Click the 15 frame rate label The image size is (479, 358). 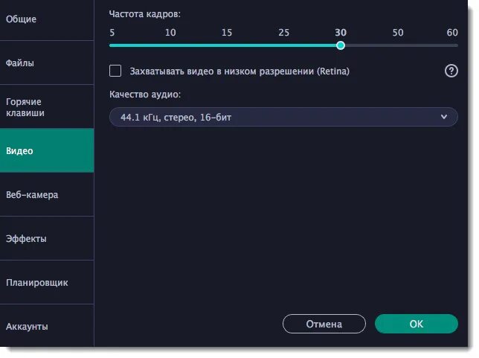coord(227,33)
